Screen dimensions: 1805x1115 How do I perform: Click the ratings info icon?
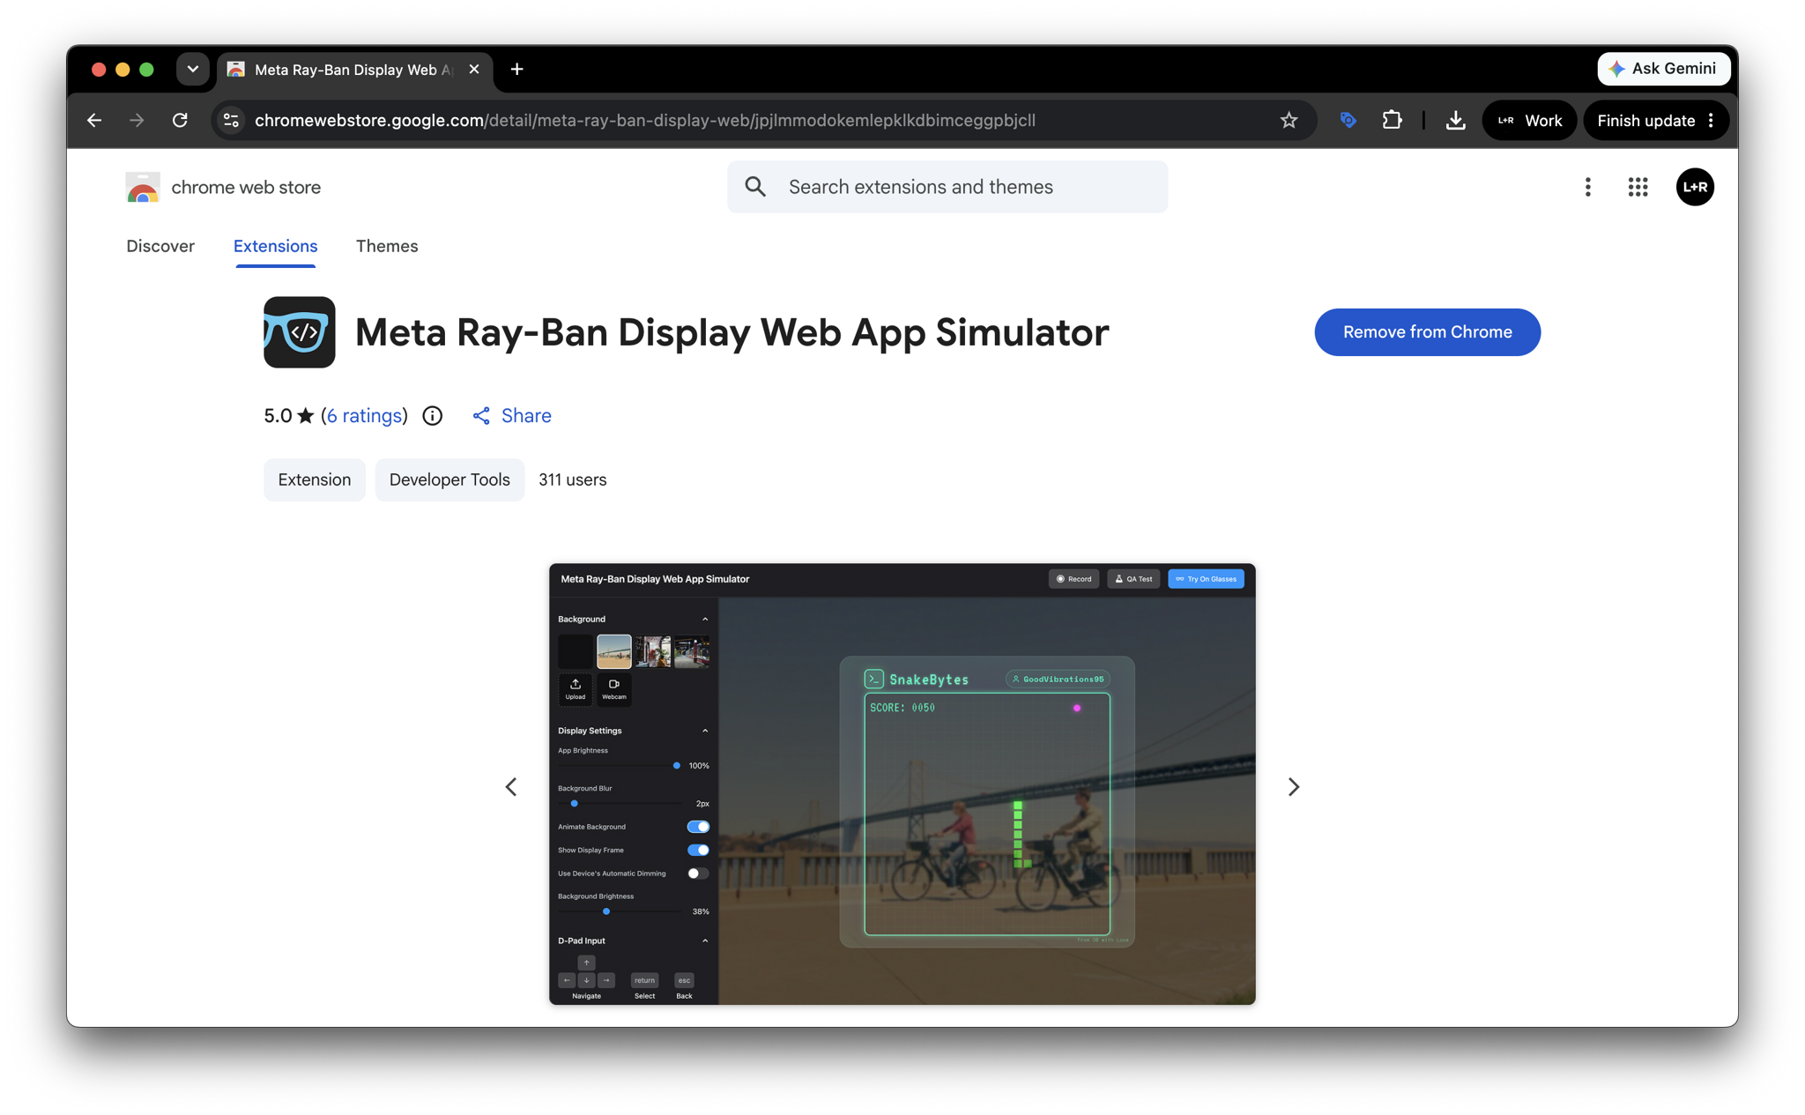432,415
